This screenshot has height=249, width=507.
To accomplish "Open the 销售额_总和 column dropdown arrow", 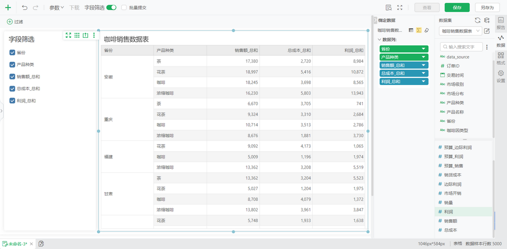I will (x=424, y=65).
